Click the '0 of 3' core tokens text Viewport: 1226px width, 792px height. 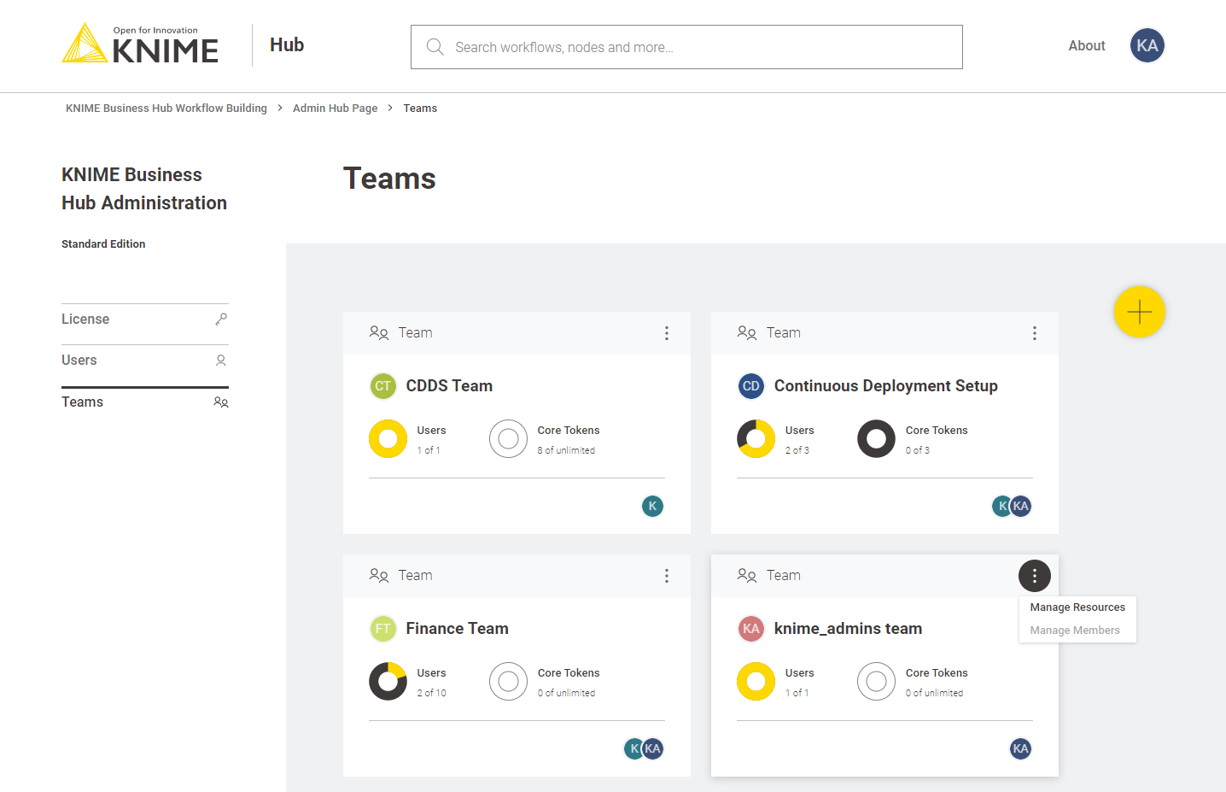point(918,450)
